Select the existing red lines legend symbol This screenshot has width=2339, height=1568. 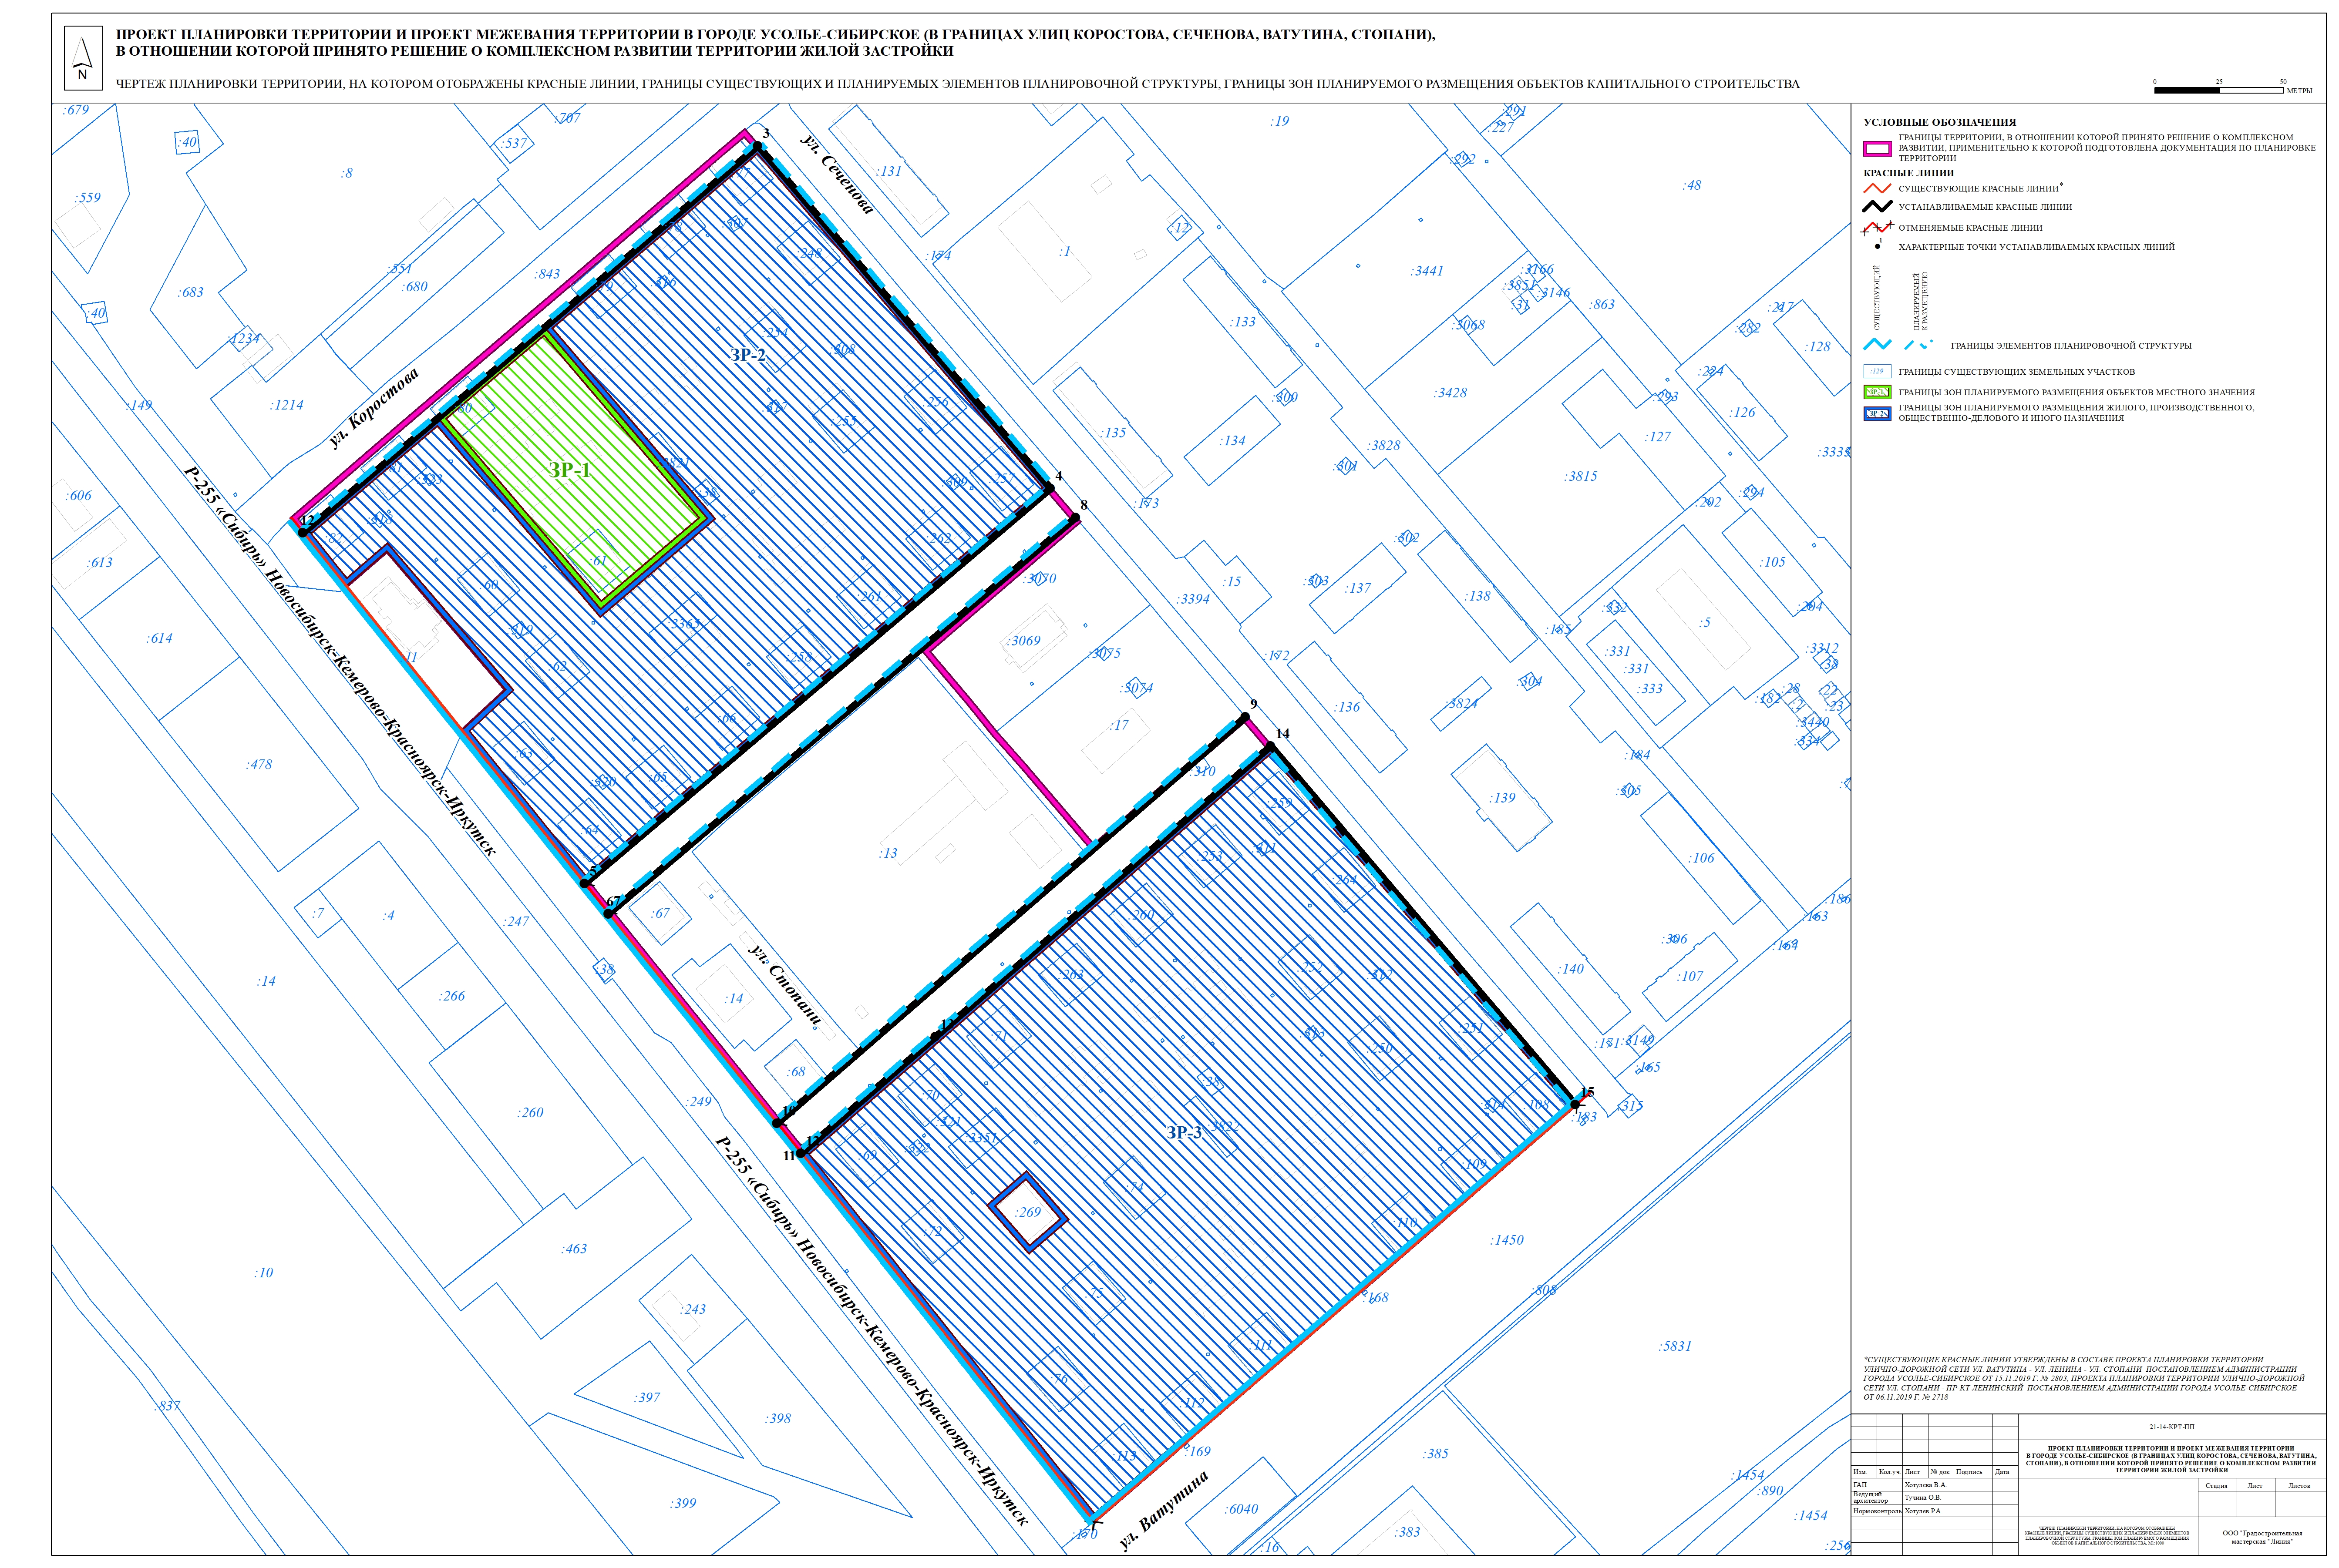click(x=1877, y=188)
